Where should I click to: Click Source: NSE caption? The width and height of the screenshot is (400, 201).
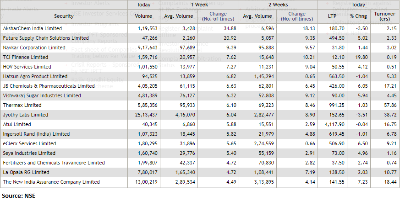click(19, 196)
